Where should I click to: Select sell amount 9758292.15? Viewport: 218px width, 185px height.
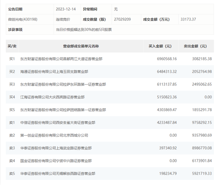202,123
